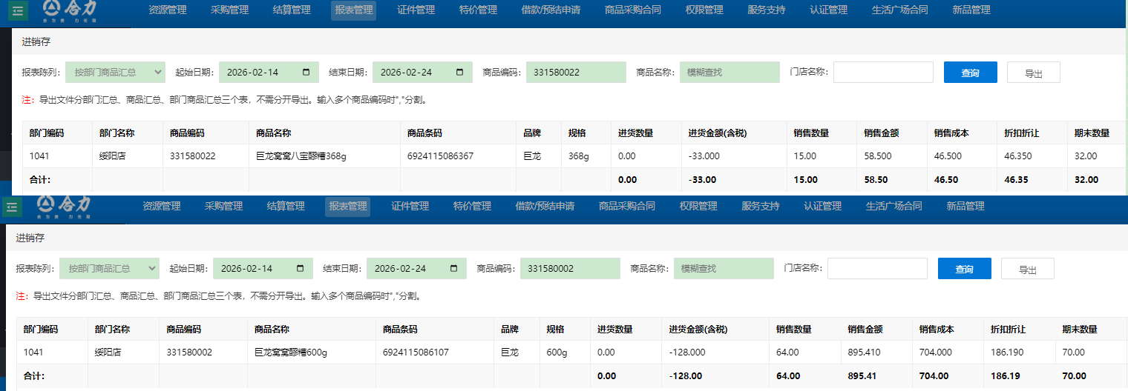Screen dimensions: 1128x391
Task: Click the hamburger menu icon in the lower header
Action: click(x=11, y=208)
